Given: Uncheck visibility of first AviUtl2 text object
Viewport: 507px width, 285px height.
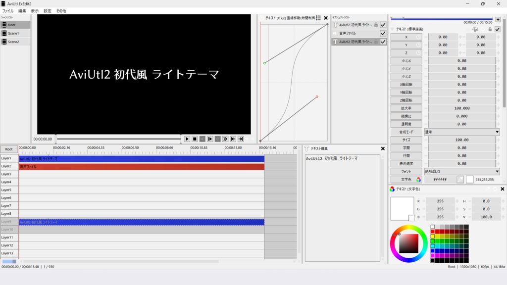Looking at the screenshot, I should [x=383, y=25].
